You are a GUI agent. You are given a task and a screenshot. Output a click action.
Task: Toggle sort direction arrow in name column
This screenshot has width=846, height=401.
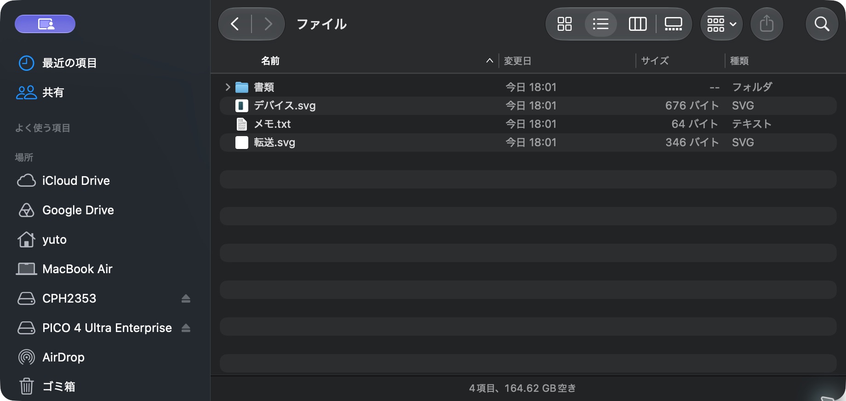490,61
